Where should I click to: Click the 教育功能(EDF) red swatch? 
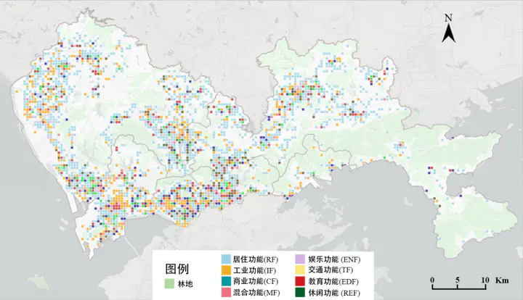[x=300, y=281]
